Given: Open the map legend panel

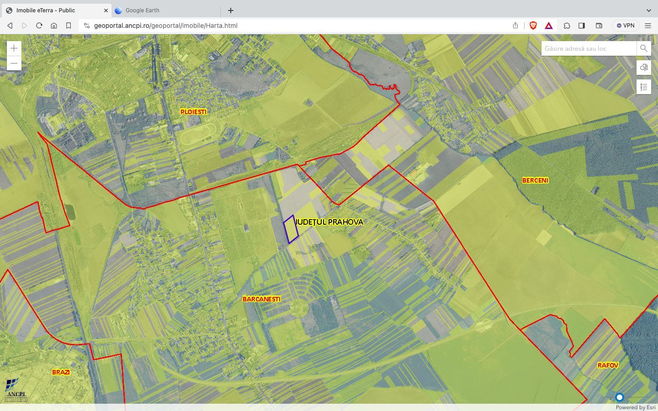Looking at the screenshot, I should pos(643,87).
